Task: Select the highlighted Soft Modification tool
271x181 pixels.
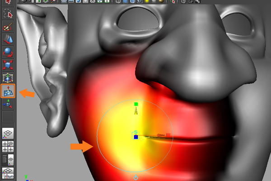Action: (8, 91)
